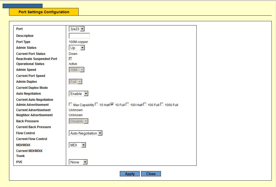
Task: Select the 1000 Full checkbox
Action: [162, 105]
